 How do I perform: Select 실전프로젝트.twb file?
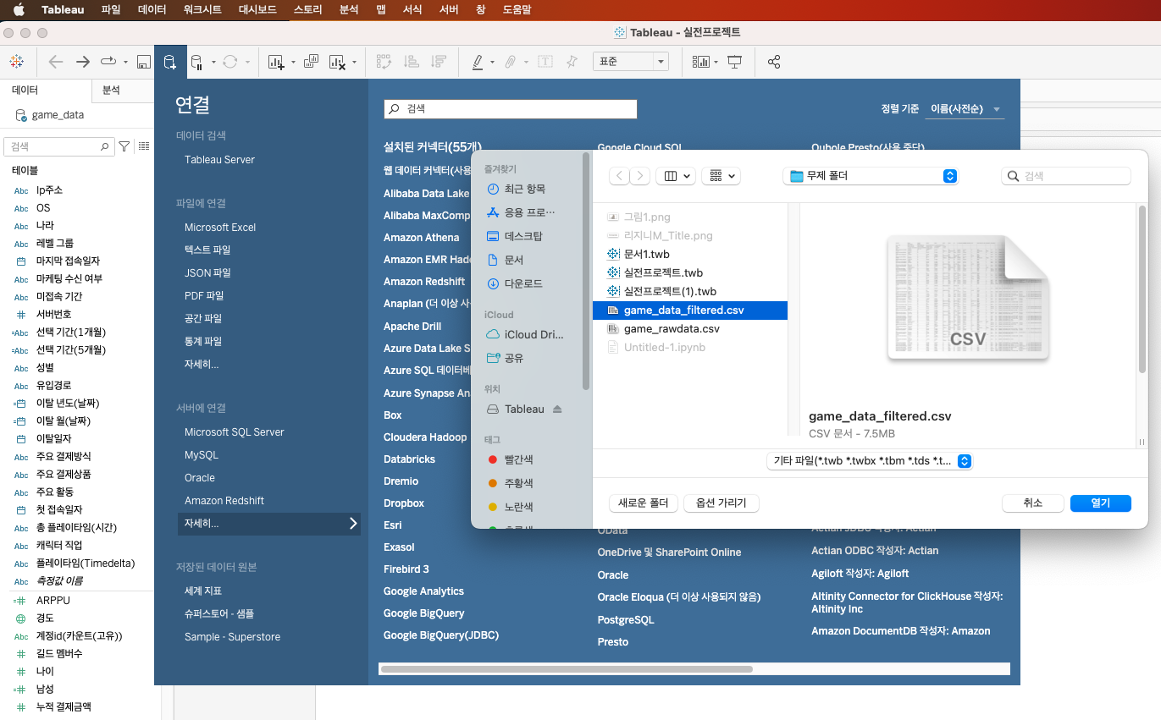(x=663, y=272)
